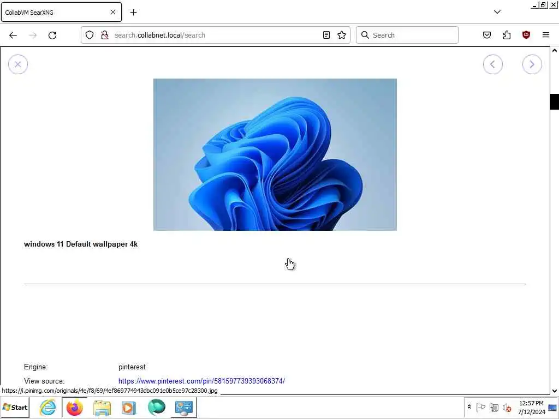Go to the previous image result

(493, 64)
